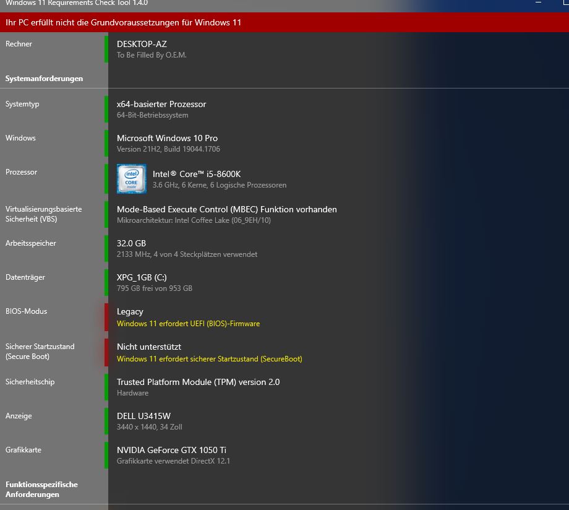Viewport: 569px width, 510px height.
Task: Select the Mode-Based Execute Control (MBEC) line
Action: coord(227,209)
